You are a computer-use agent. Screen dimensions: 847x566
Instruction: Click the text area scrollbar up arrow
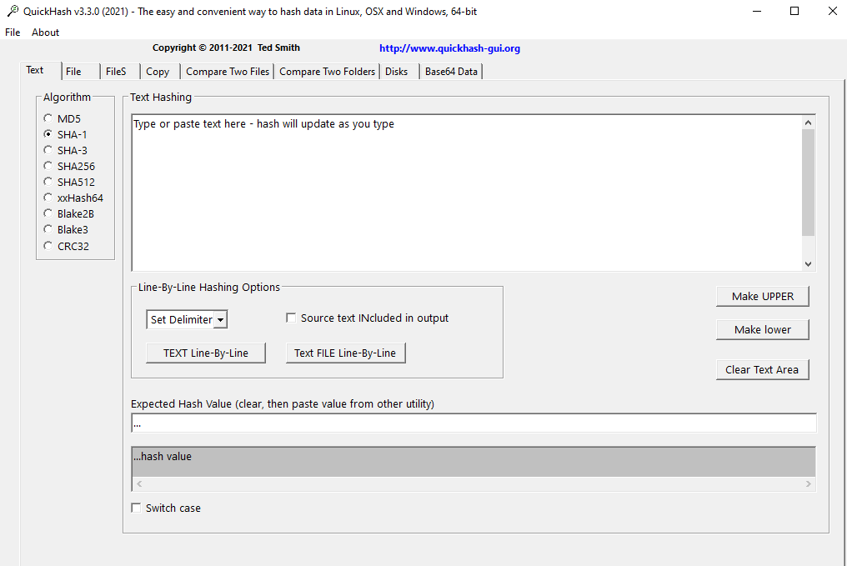(x=808, y=123)
